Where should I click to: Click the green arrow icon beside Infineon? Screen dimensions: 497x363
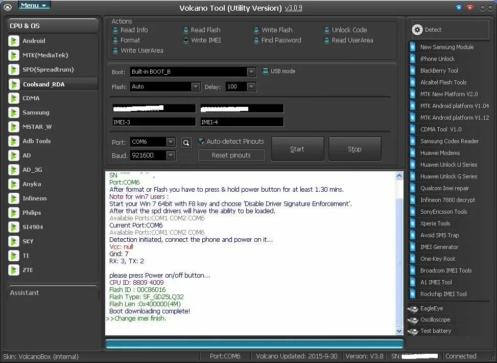(14, 199)
